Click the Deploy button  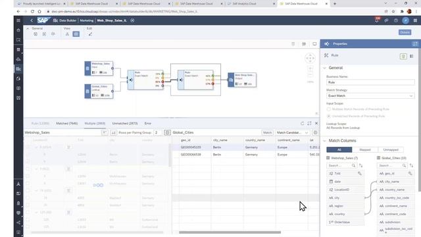405,32
